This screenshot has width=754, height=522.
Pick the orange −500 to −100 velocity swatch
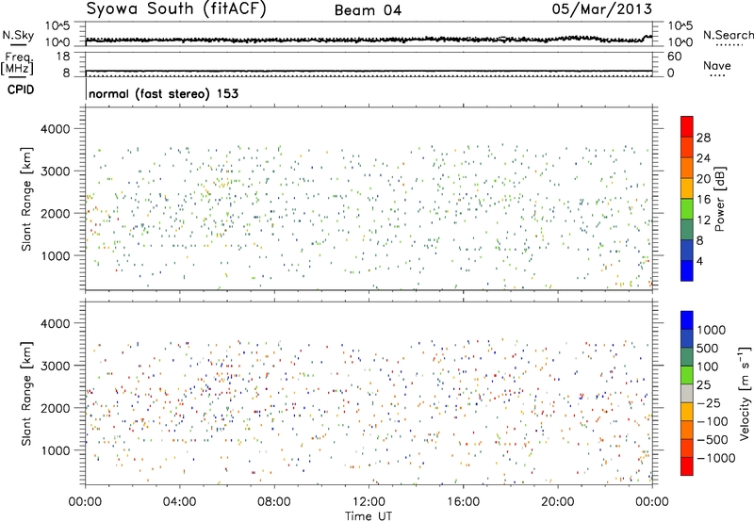687,431
